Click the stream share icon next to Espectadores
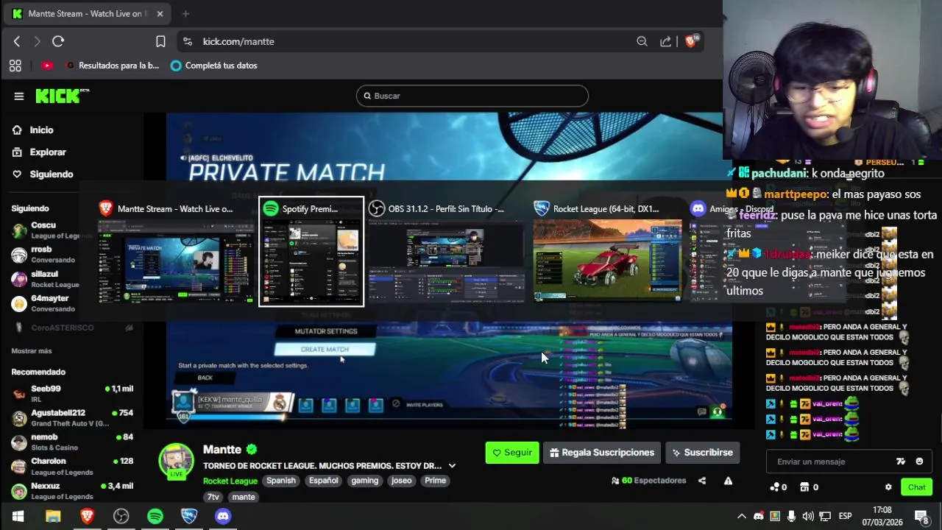 coord(702,481)
